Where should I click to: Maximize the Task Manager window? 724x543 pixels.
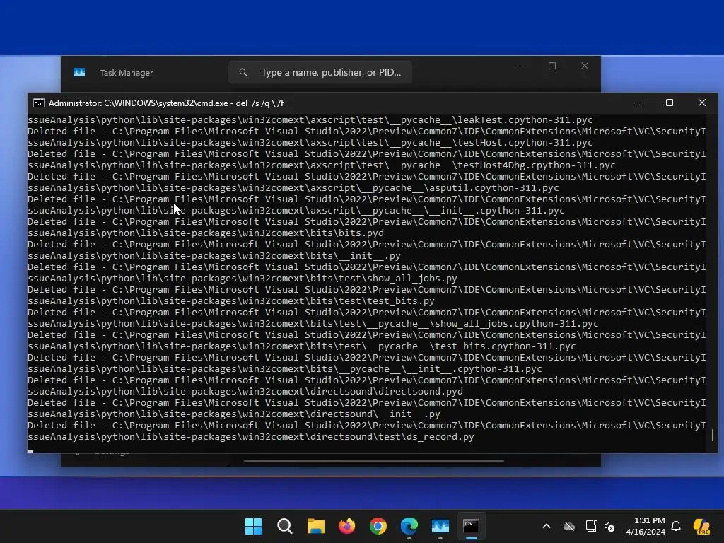click(552, 66)
